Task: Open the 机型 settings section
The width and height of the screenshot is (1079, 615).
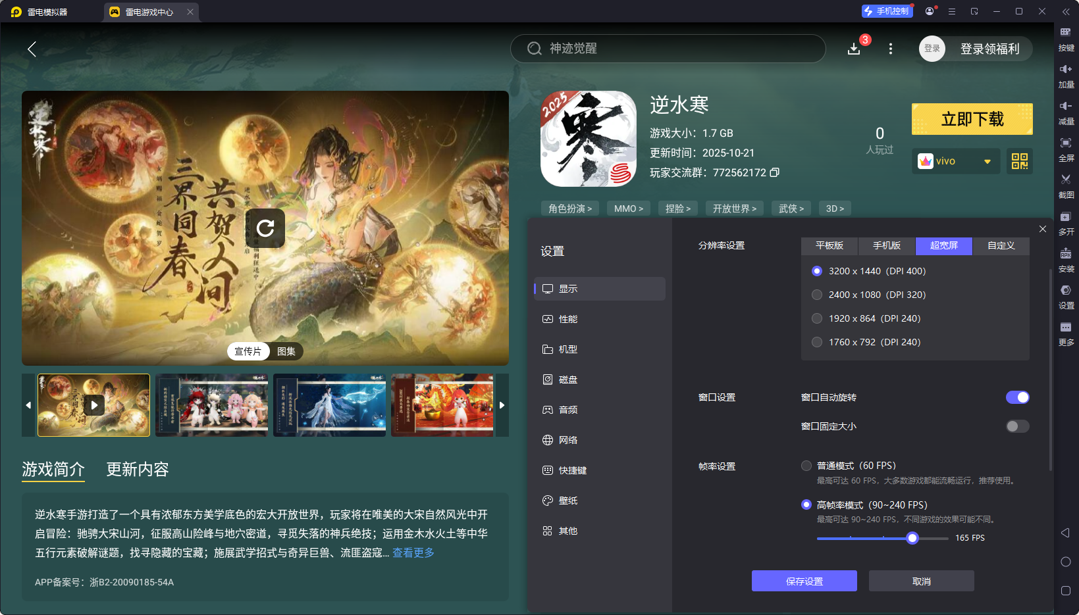Action: pyautogui.click(x=600, y=349)
